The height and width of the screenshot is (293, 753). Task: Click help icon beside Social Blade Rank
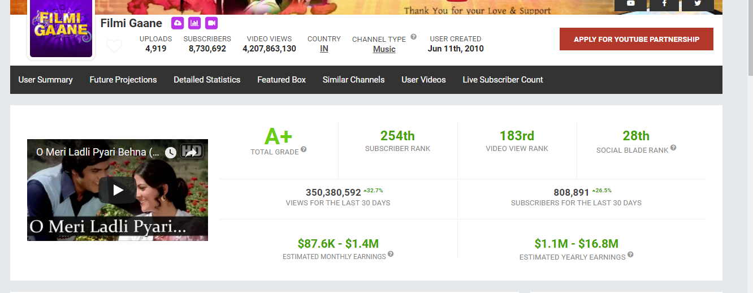[x=673, y=148]
